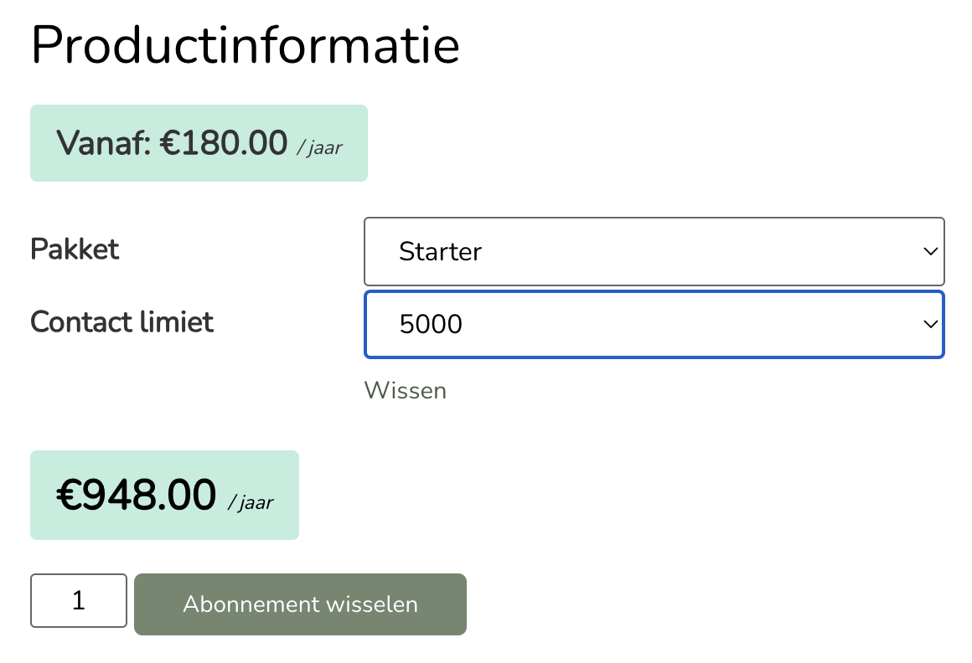
Task: Expand the Contact limiet dropdown showing 5000
Action: click(x=654, y=325)
